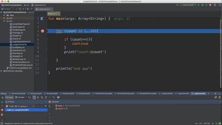Click the continue keyword on line 7
Screen dimensions: 222x125
pos(80,44)
